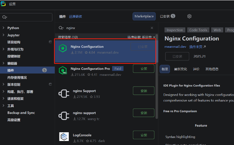
Task: Select the 评价 tab
Action: click(x=196, y=69)
